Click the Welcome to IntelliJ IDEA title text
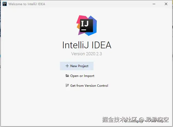Image resolution: width=173 pixels, height=127 pixels. (27, 4)
